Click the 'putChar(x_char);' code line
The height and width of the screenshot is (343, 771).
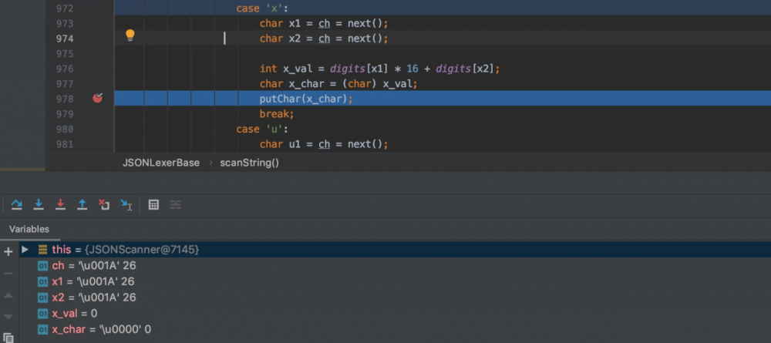(306, 99)
